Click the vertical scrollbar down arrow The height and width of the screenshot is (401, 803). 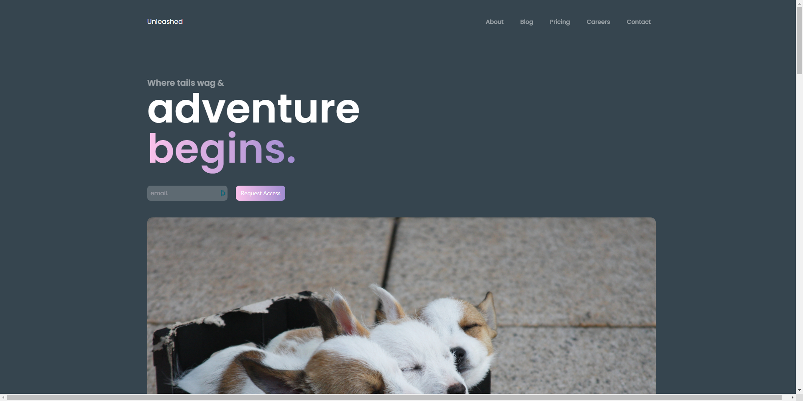(x=799, y=390)
